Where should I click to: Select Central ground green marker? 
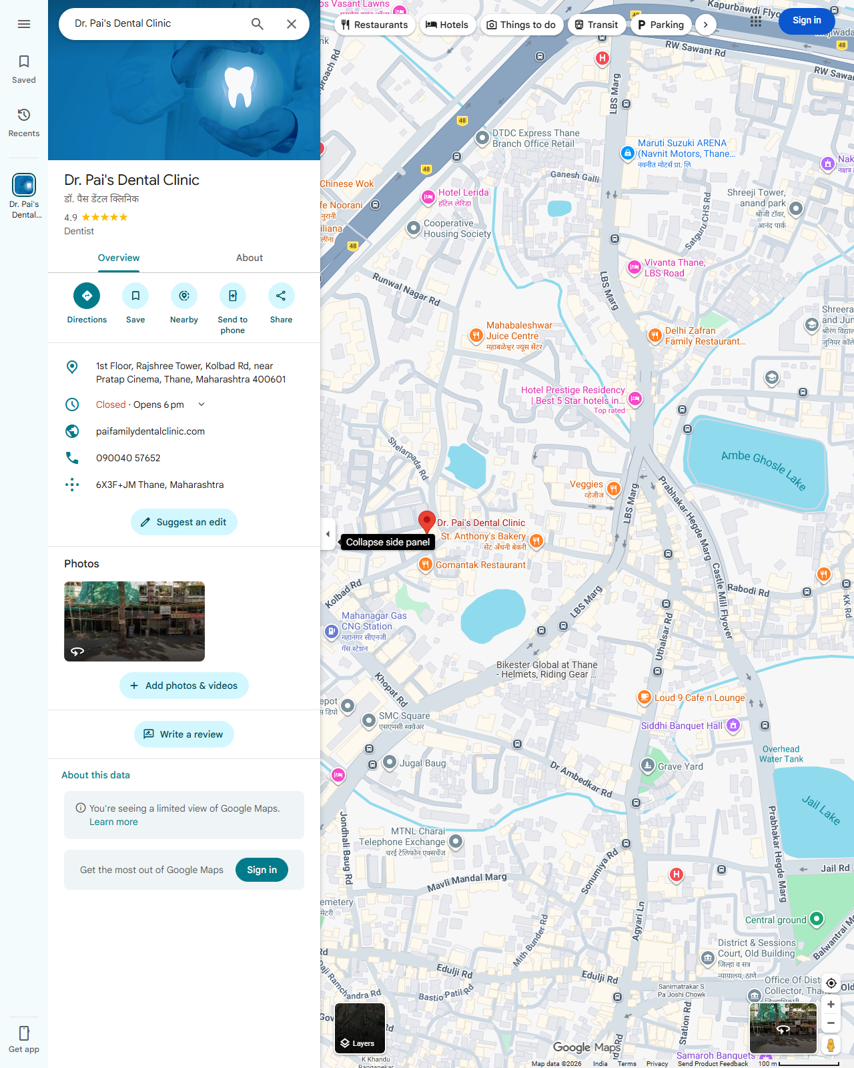pos(817,919)
